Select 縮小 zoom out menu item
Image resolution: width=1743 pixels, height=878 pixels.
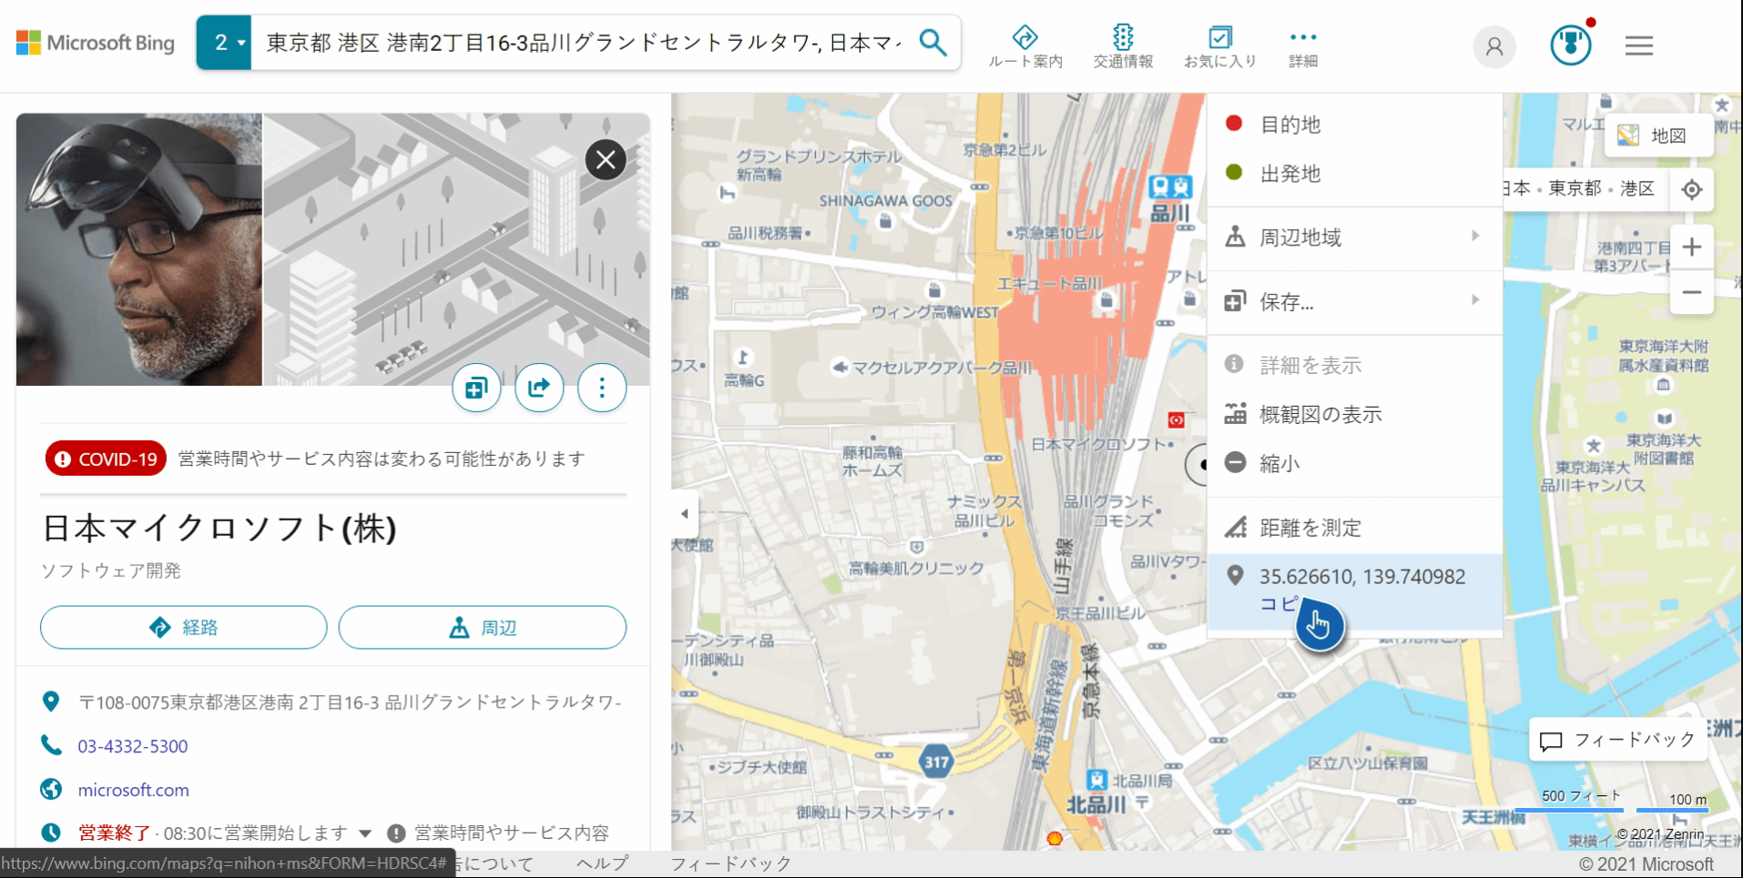pyautogui.click(x=1354, y=463)
